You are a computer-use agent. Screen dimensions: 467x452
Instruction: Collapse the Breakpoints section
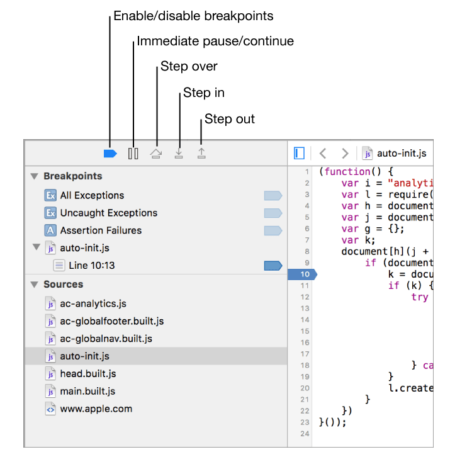tap(35, 176)
